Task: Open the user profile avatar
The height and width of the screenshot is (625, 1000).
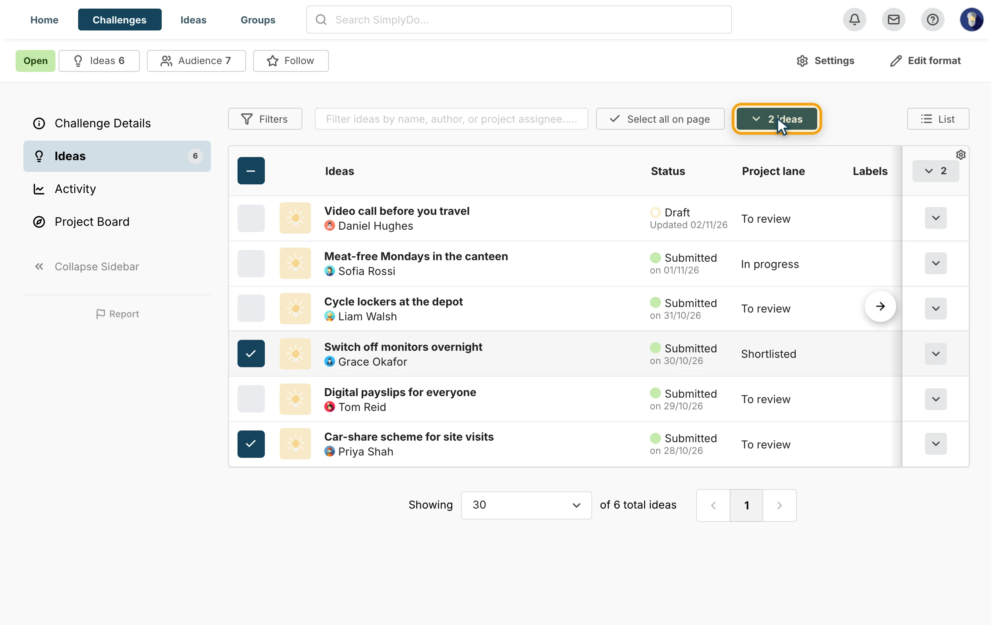Action: tap(971, 20)
